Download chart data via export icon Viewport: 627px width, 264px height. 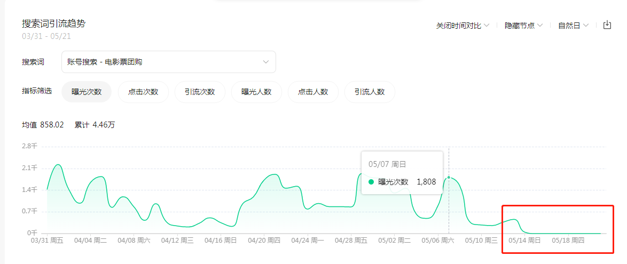(x=607, y=25)
